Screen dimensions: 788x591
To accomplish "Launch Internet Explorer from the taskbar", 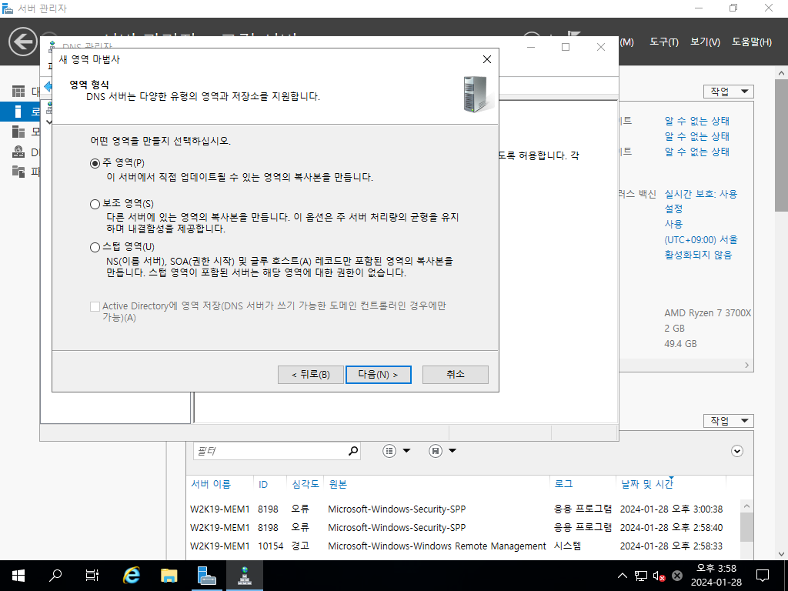I will (131, 576).
